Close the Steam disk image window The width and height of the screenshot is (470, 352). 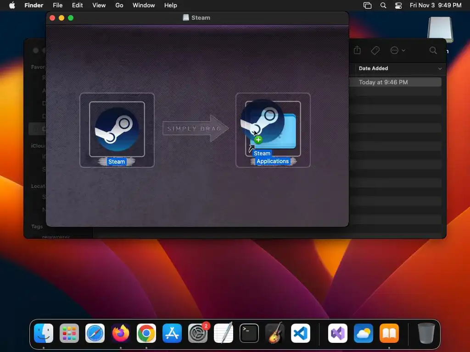[52, 18]
